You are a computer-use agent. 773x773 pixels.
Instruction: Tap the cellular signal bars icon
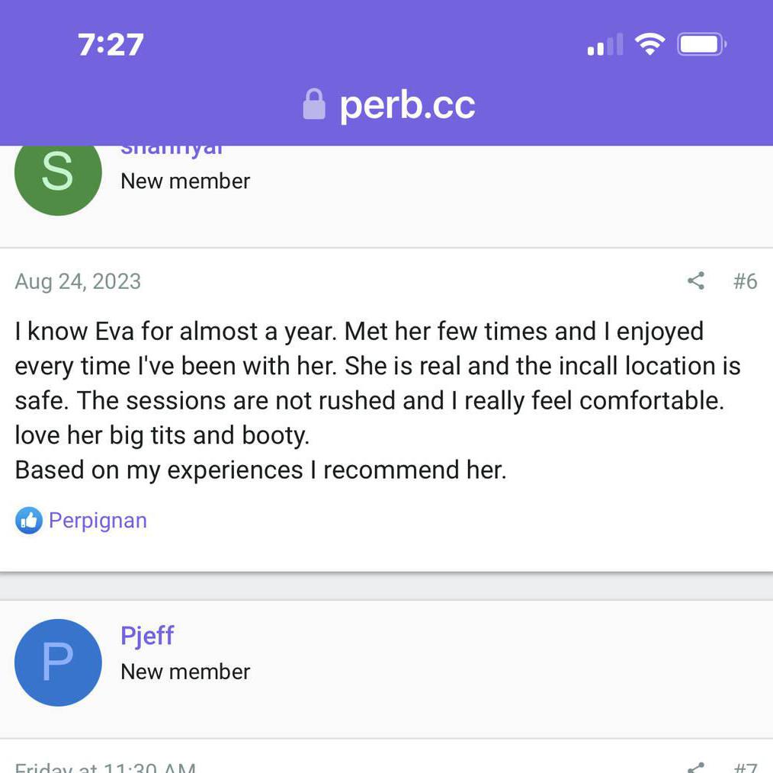(605, 46)
